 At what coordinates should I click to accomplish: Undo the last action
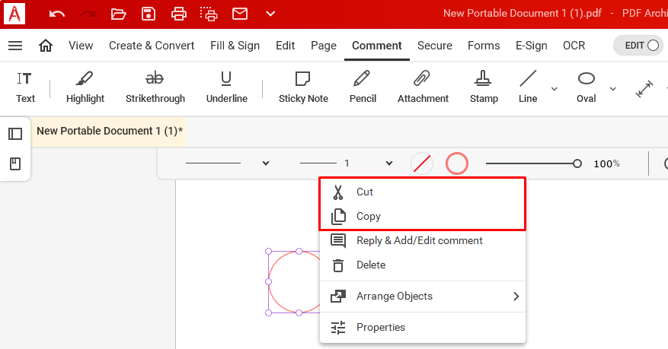point(56,14)
